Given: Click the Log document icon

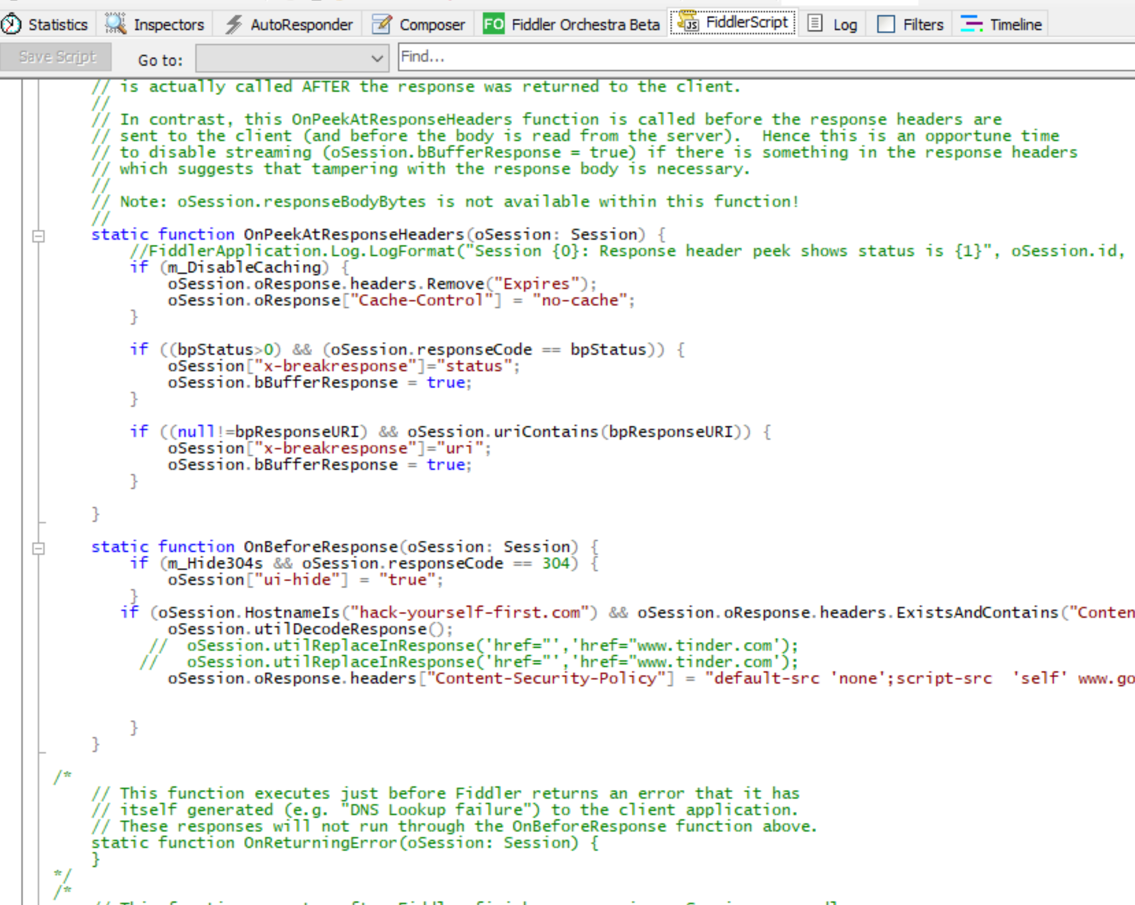Looking at the screenshot, I should [x=815, y=24].
